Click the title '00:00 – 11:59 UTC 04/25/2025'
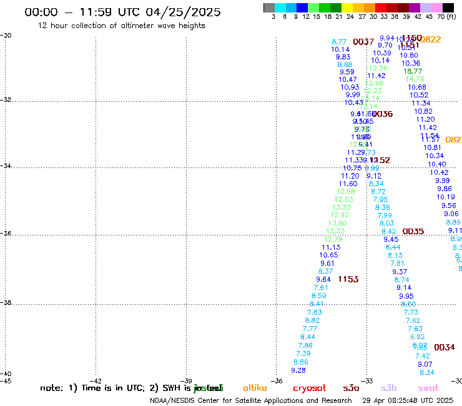The image size is (462, 406). (x=122, y=12)
